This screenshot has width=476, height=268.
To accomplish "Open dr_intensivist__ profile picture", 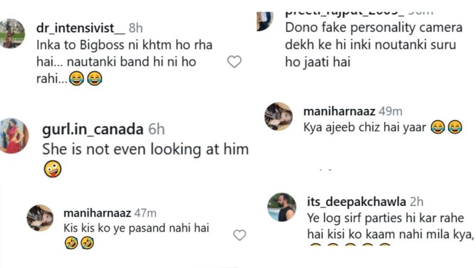I will coord(12,33).
